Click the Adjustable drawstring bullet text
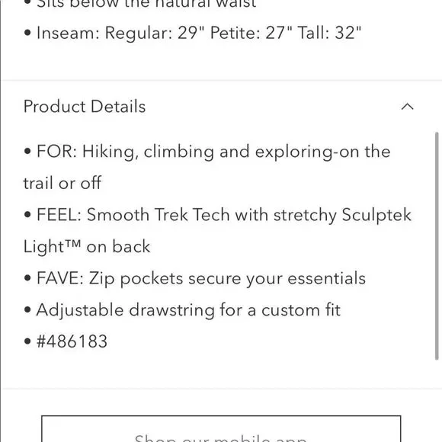 coord(188,310)
